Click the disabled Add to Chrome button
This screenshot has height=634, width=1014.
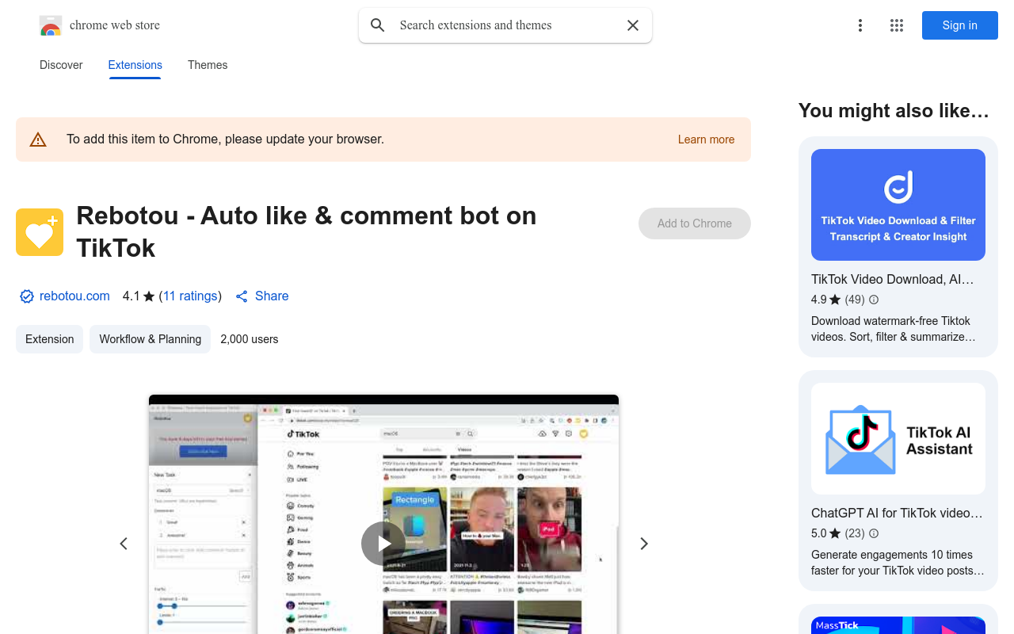(695, 223)
